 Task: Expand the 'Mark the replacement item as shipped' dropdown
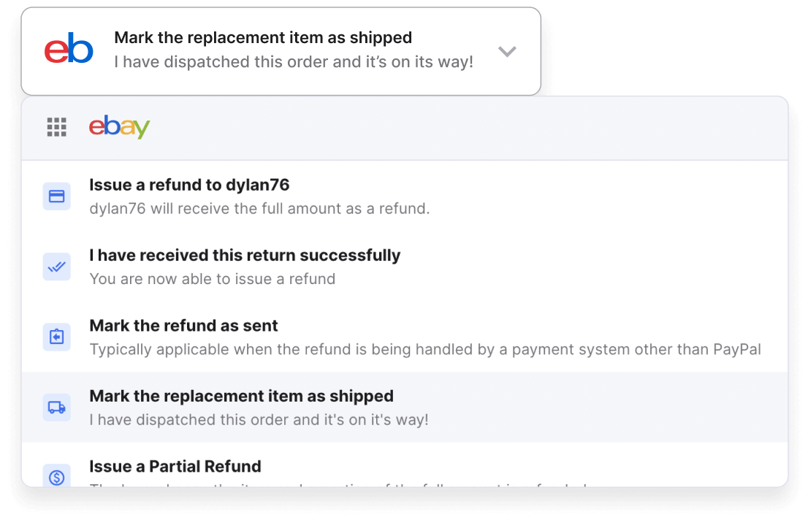507,51
